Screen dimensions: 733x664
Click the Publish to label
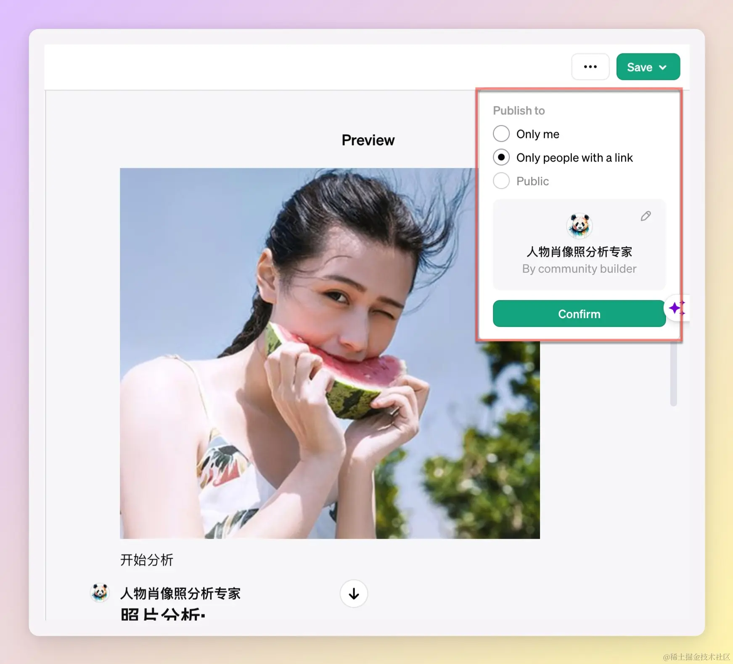coord(519,111)
